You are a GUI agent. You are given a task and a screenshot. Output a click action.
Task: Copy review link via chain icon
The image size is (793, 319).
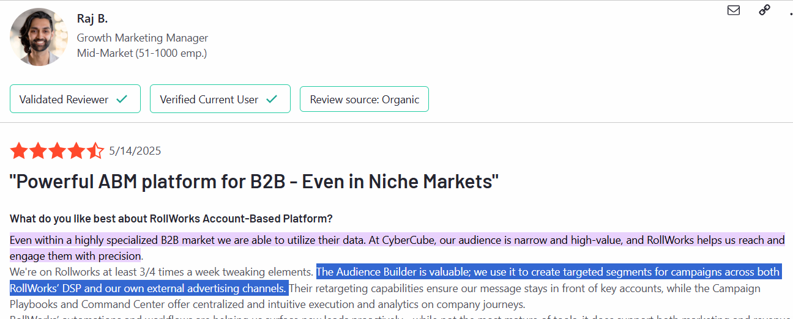[764, 10]
